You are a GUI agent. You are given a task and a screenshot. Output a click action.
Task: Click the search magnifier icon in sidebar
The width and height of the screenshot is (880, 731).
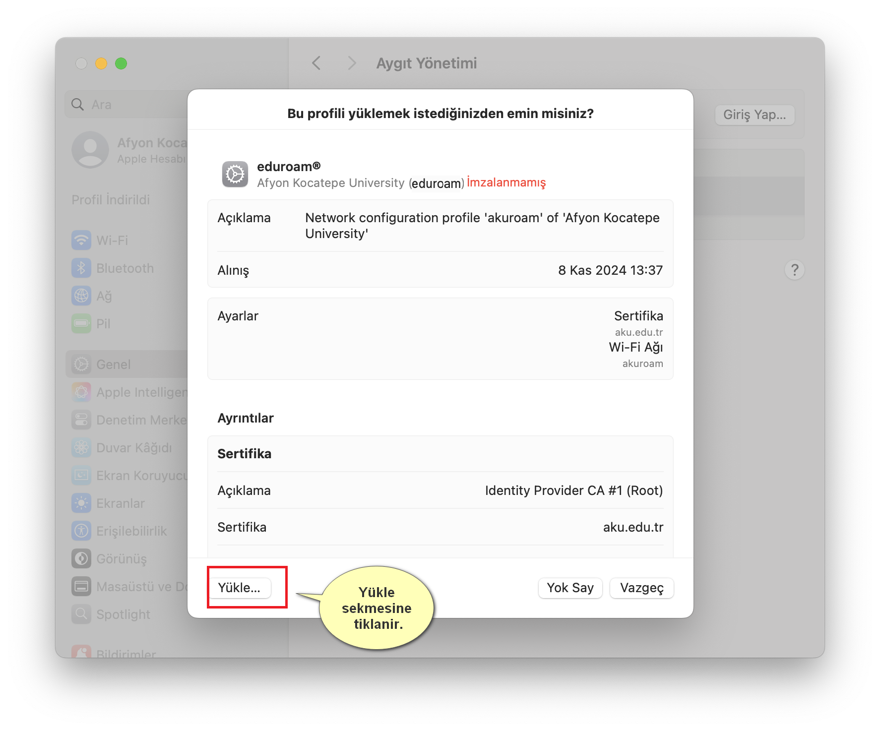(x=78, y=104)
